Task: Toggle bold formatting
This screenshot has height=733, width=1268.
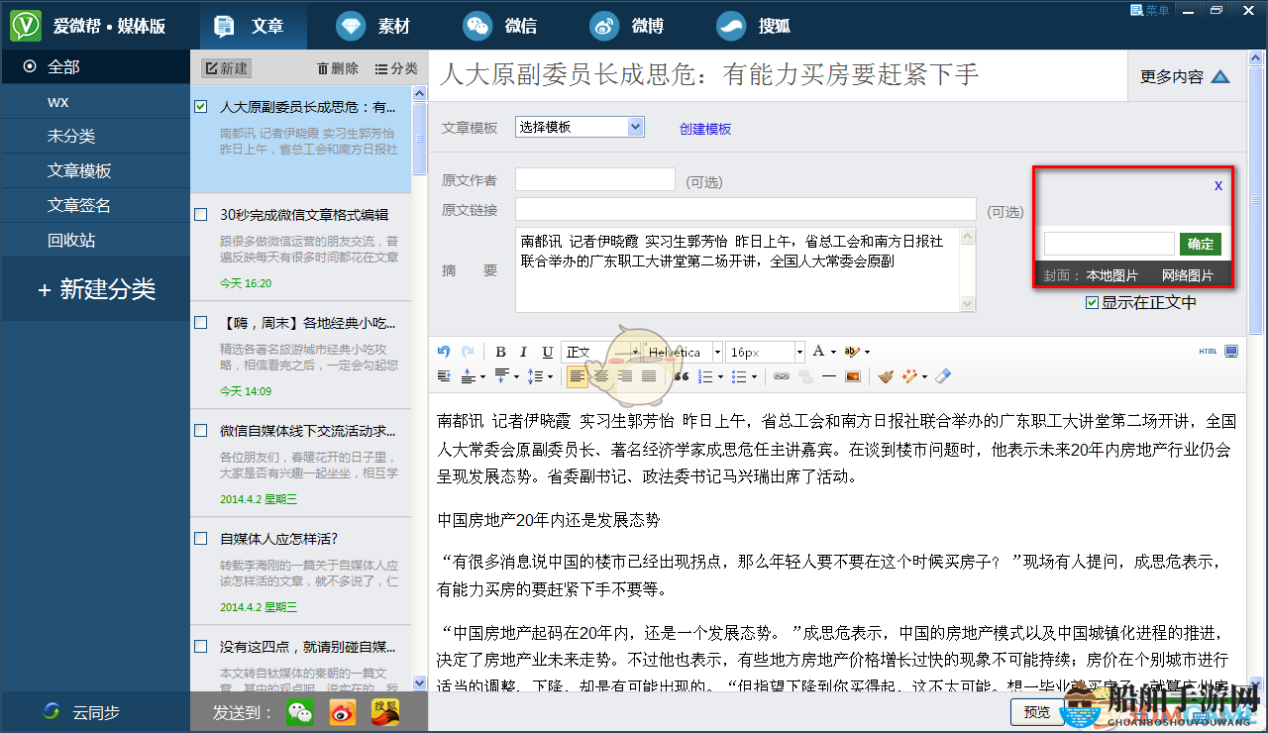Action: coord(500,352)
